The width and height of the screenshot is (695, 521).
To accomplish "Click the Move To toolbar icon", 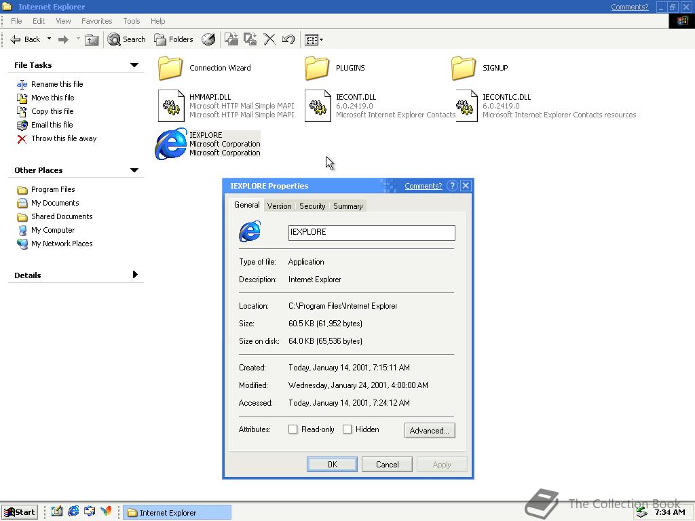I will 231,39.
